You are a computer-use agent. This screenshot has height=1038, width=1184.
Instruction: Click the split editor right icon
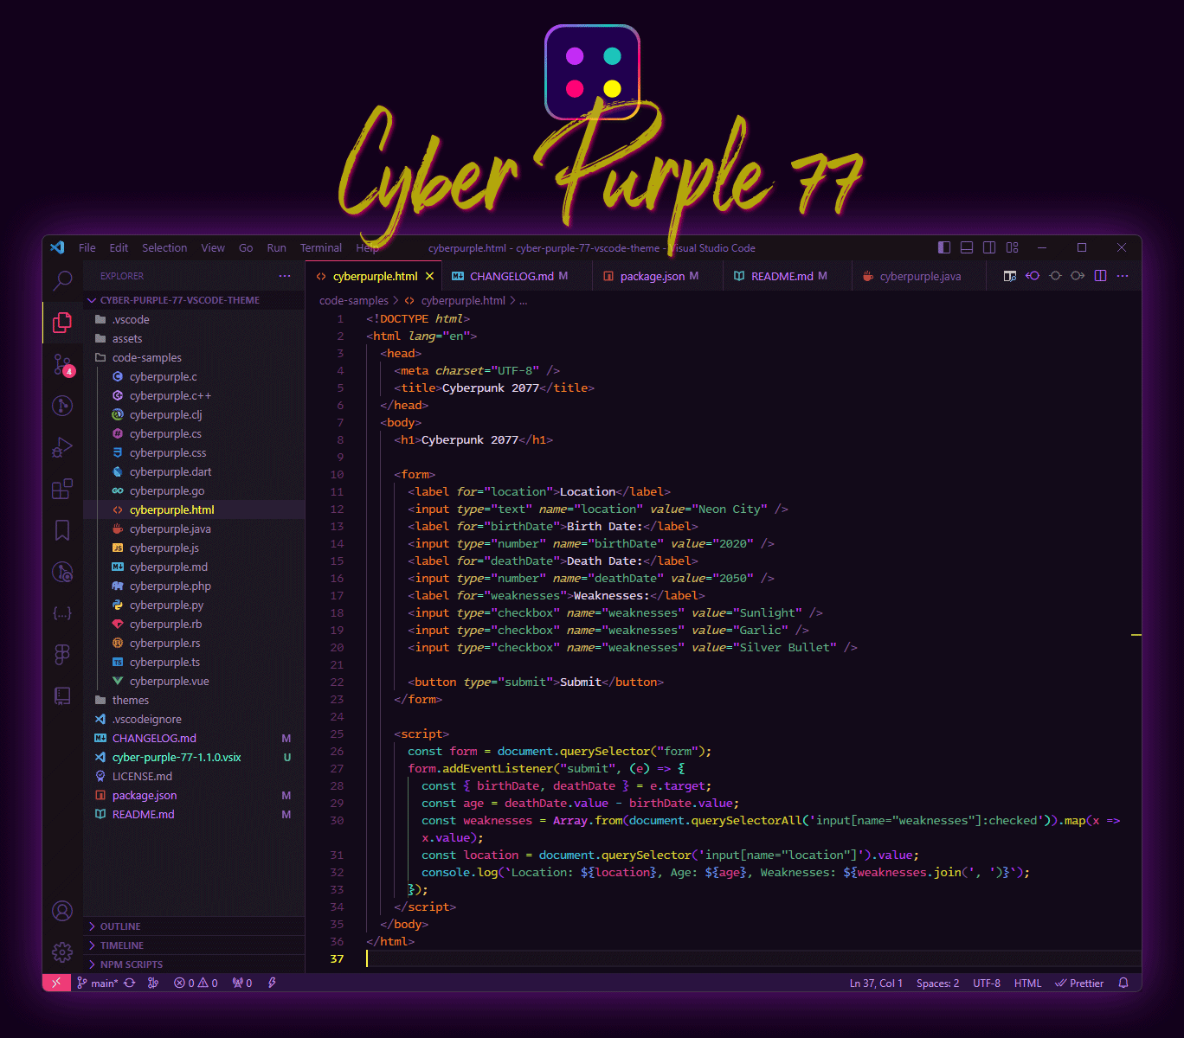(x=1100, y=276)
